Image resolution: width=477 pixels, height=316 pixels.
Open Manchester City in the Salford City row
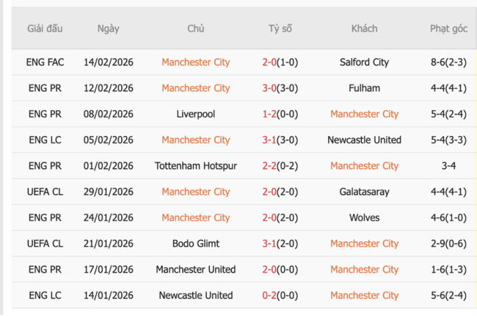click(195, 62)
